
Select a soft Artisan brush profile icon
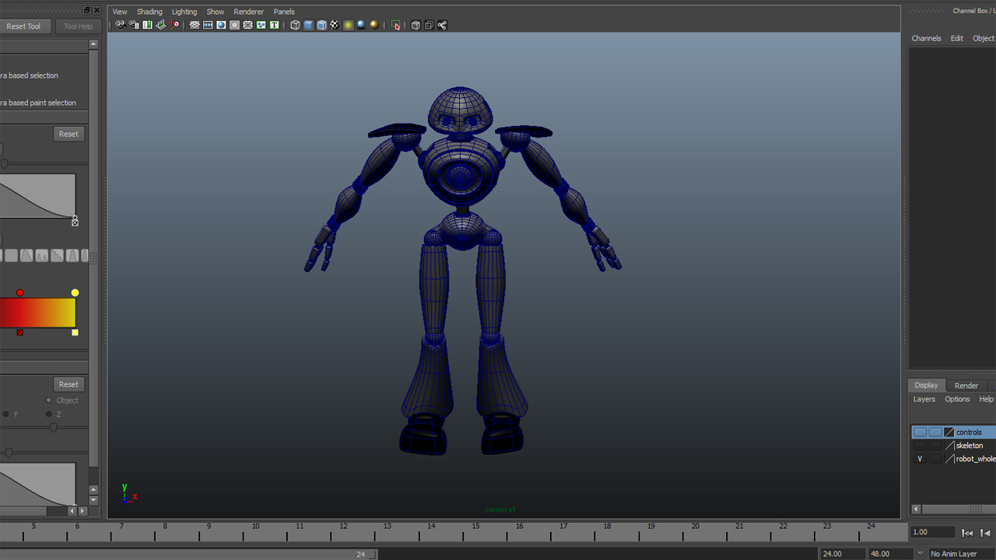coord(26,255)
